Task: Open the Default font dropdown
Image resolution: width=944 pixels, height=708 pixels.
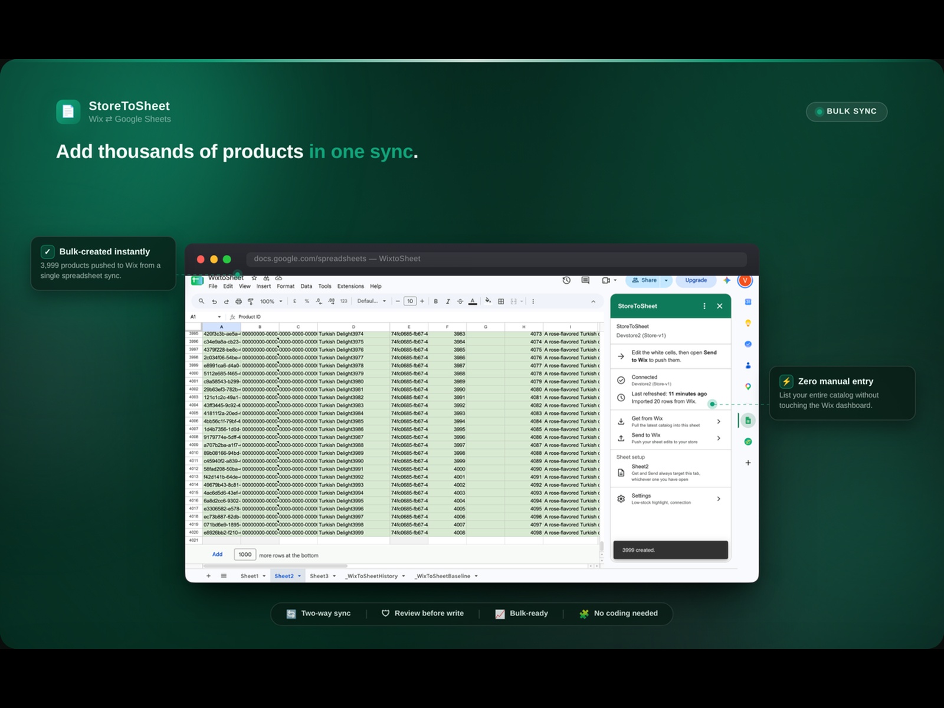Action: [x=372, y=301]
